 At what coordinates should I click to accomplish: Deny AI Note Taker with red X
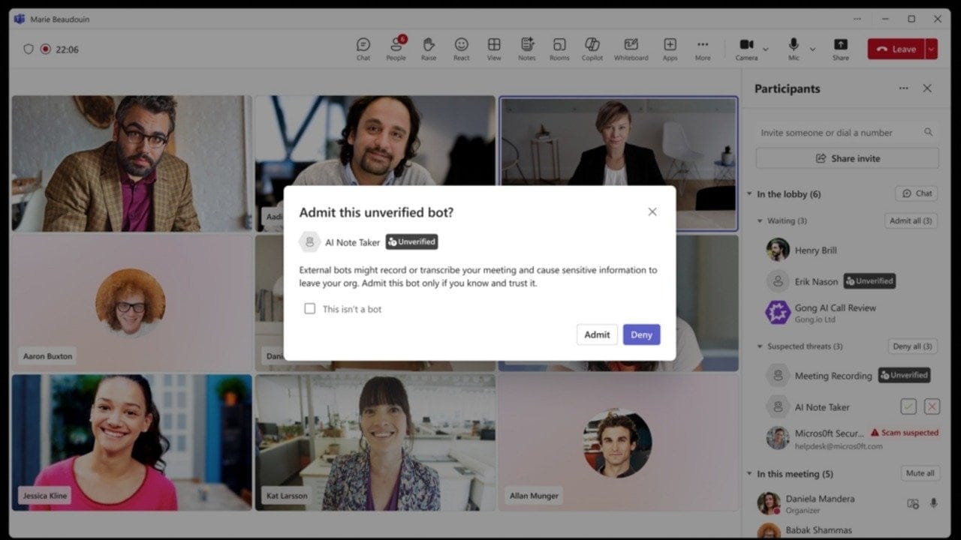click(x=932, y=406)
